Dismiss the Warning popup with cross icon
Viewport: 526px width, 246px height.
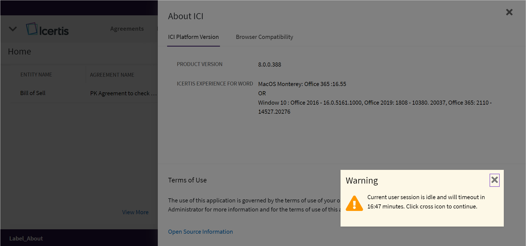[494, 180]
